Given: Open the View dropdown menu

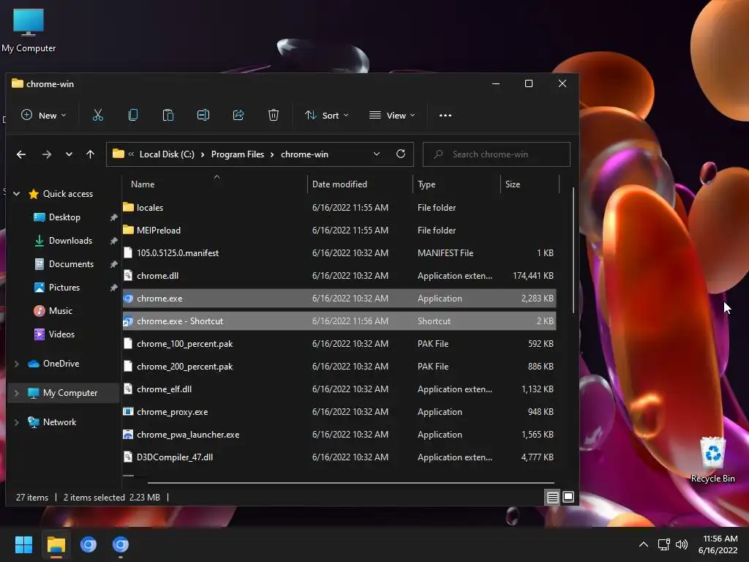Looking at the screenshot, I should coord(392,115).
